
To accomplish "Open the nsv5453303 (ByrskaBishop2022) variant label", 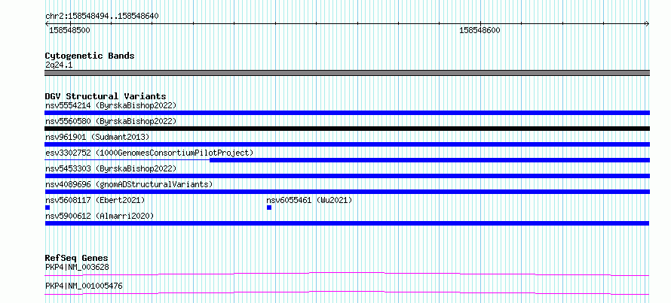I will [x=111, y=168].
